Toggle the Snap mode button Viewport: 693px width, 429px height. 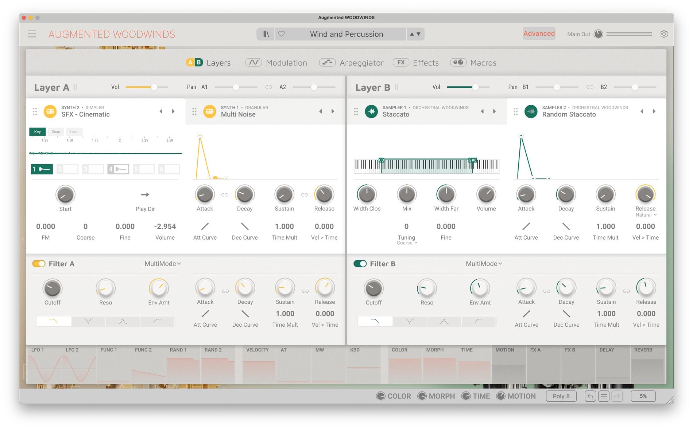[x=56, y=132]
